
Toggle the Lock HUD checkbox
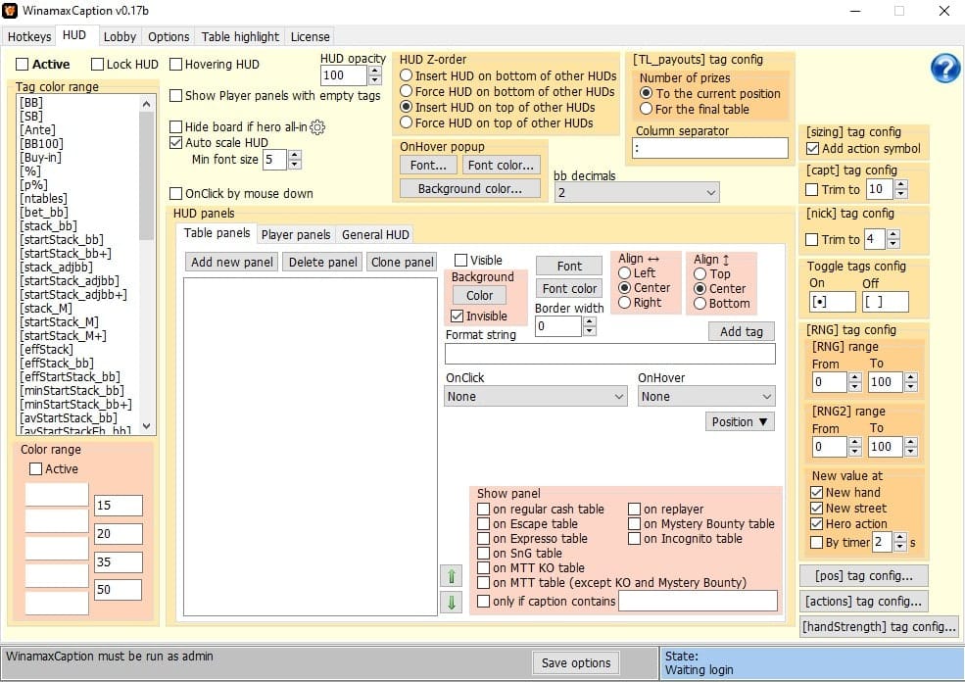tap(97, 64)
